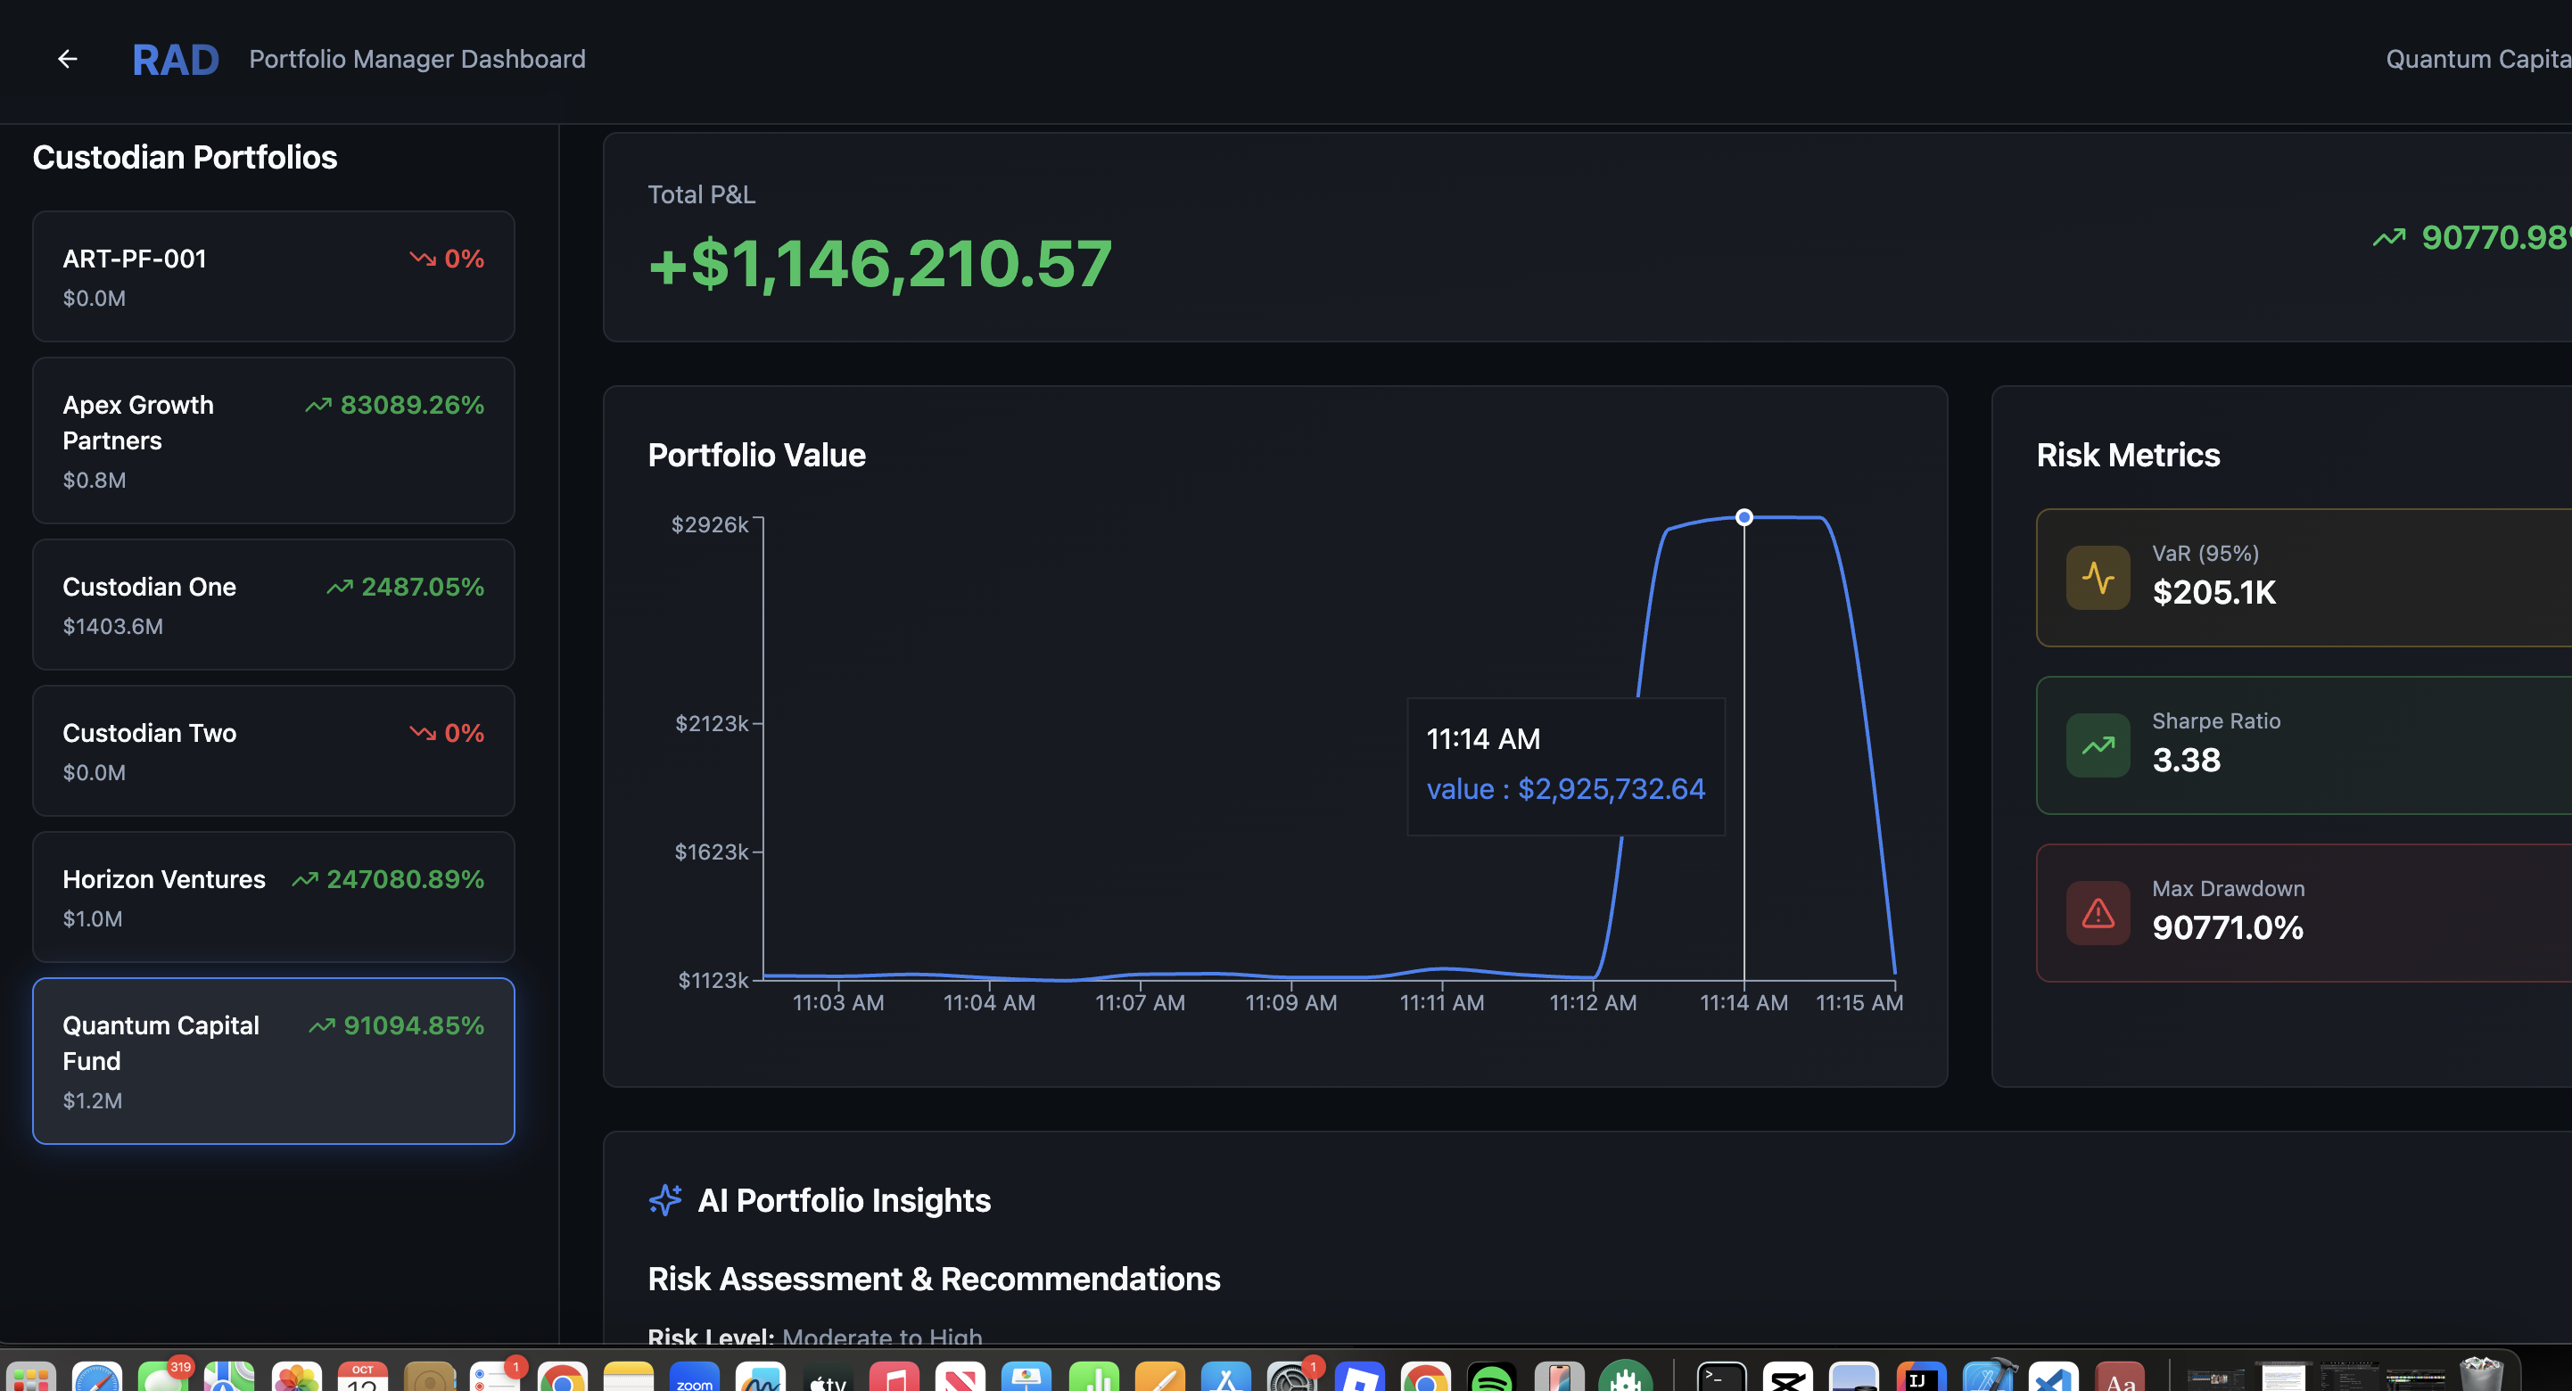The width and height of the screenshot is (2572, 1391).
Task: Click the back arrow icon
Action: 67,59
